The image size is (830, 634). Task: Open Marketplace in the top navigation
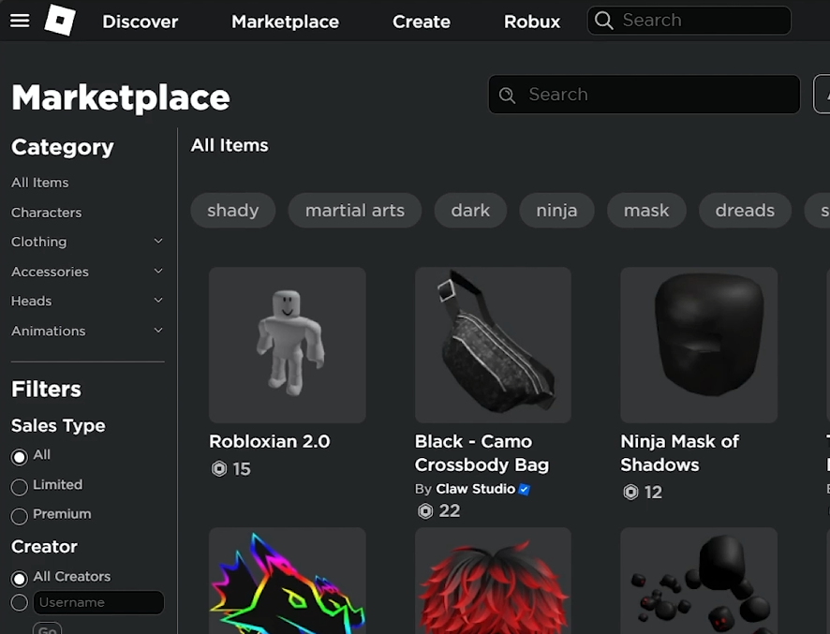tap(286, 22)
